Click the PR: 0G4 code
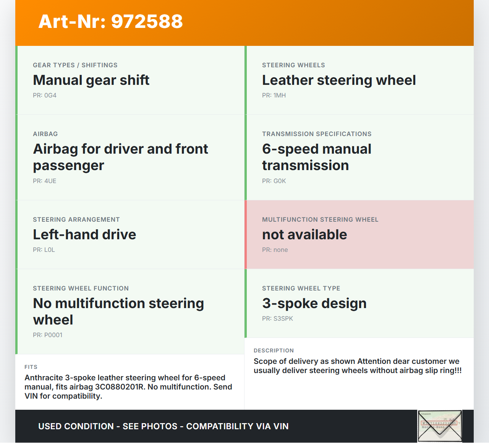Image resolution: width=489 pixels, height=443 pixels. (x=45, y=96)
